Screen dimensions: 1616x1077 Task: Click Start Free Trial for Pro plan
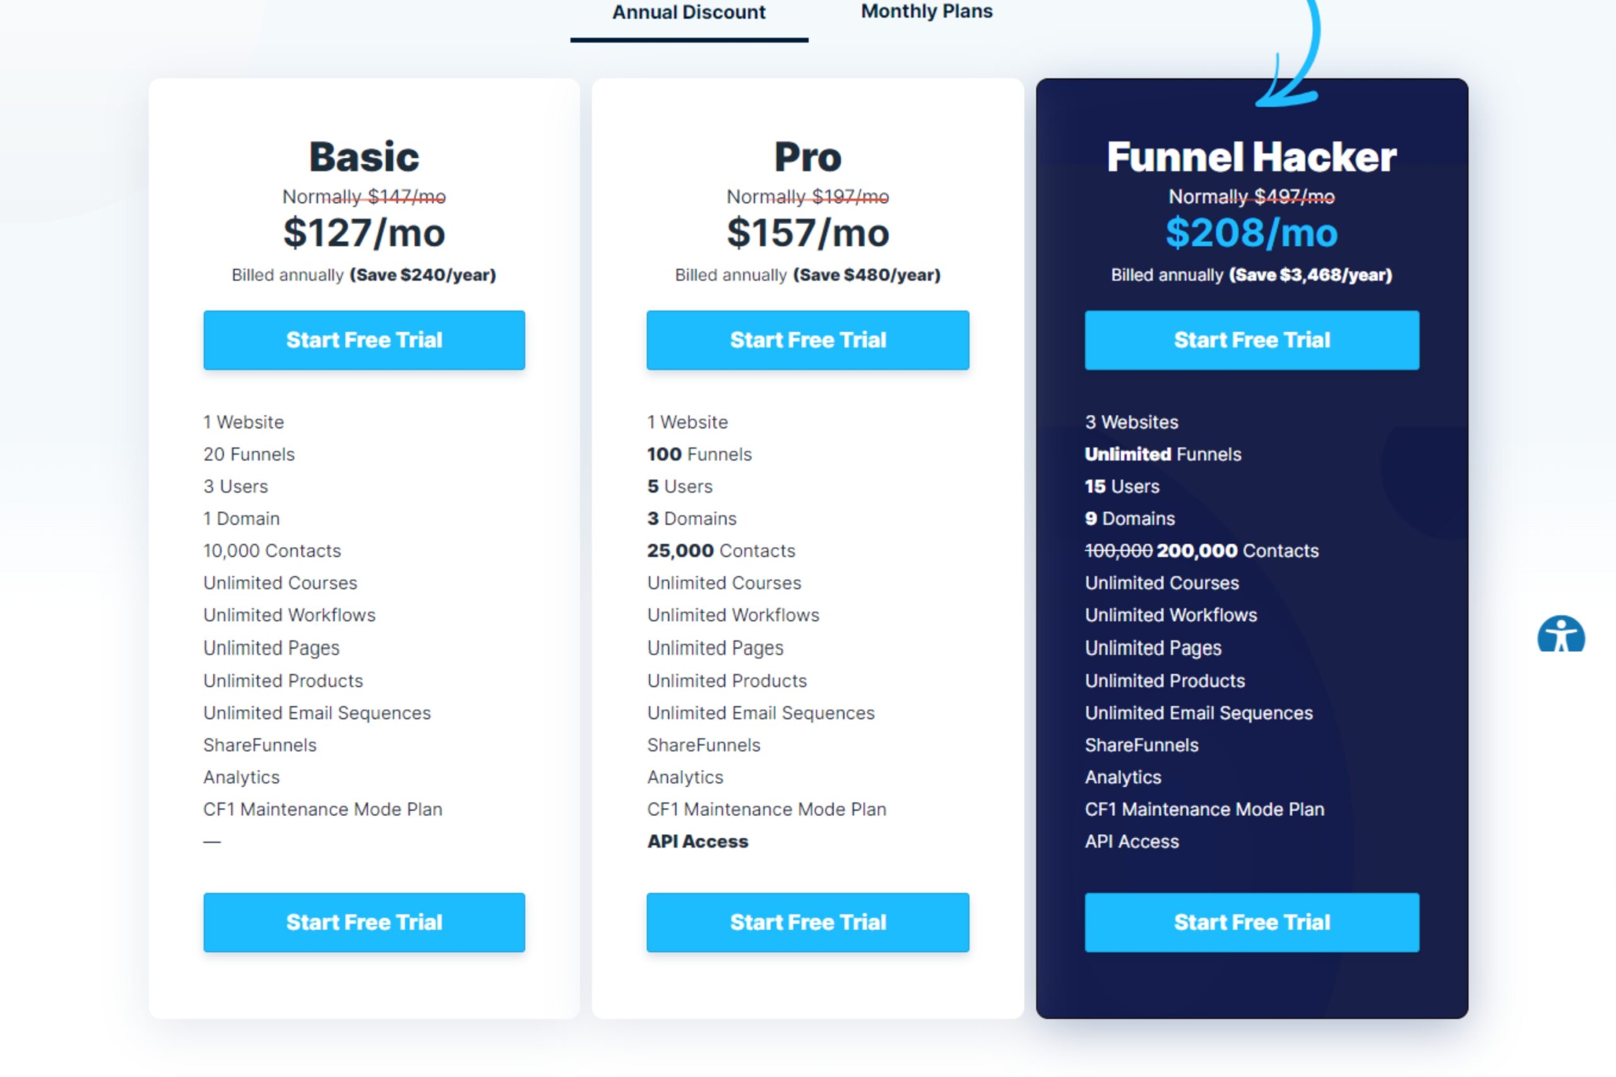[808, 339]
